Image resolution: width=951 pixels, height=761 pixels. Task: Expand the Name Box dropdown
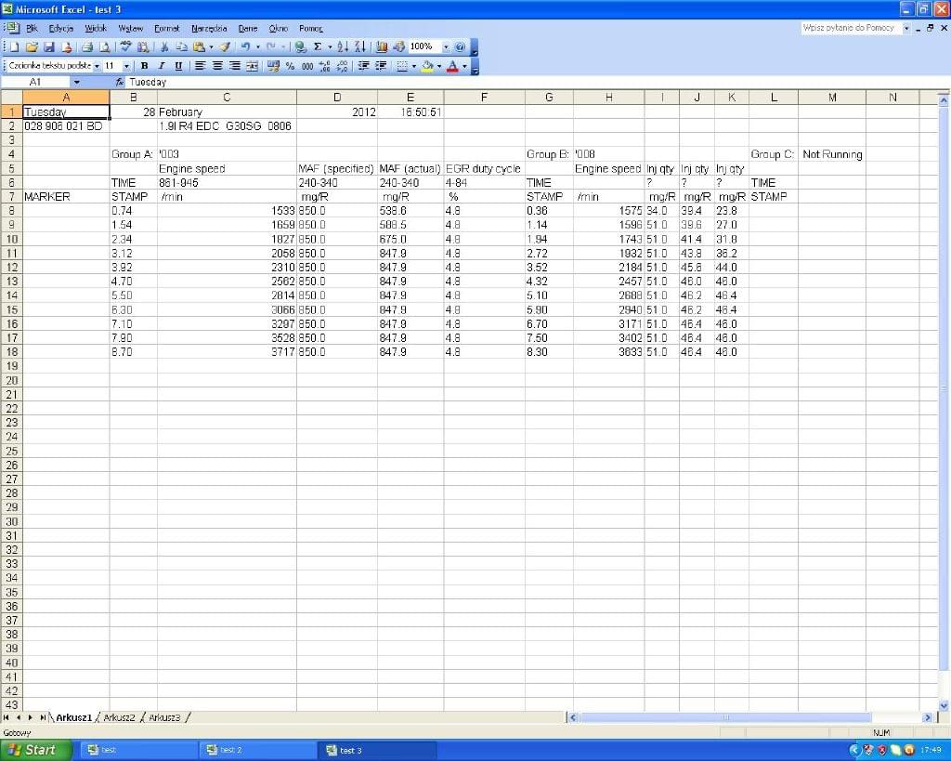(76, 82)
